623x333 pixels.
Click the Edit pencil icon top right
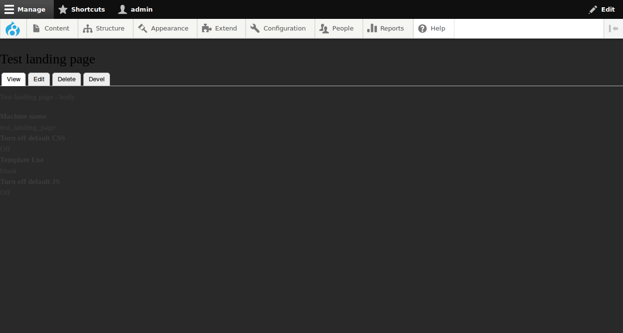tap(592, 9)
